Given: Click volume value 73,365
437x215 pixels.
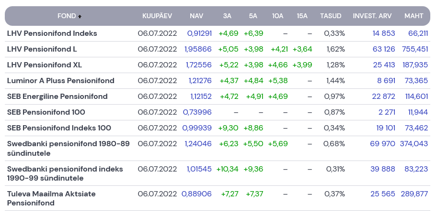Looking at the screenshot, I should coord(416,81).
